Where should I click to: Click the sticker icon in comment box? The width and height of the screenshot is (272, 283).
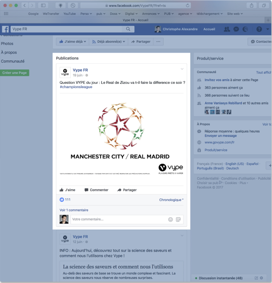tap(178, 219)
